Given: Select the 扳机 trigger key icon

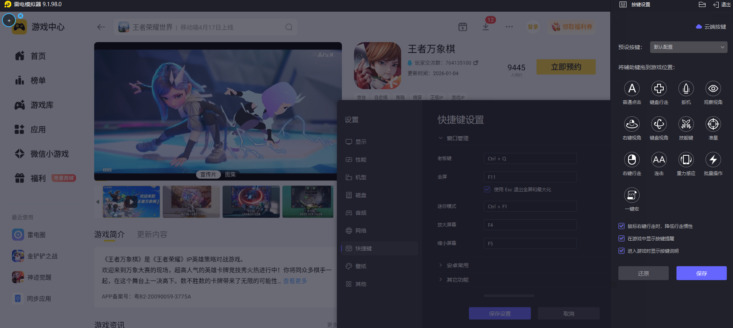Looking at the screenshot, I should click(686, 88).
